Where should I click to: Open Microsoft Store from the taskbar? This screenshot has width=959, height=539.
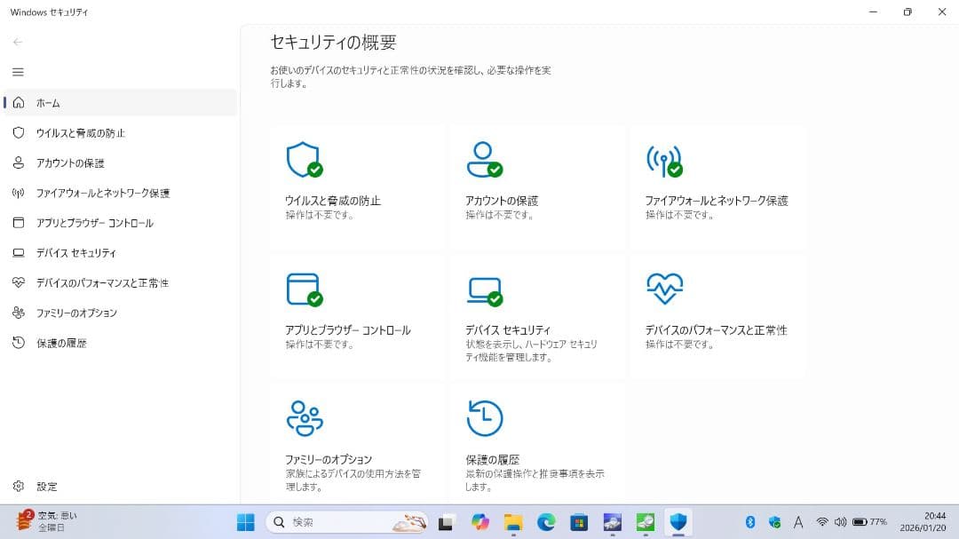pos(580,523)
